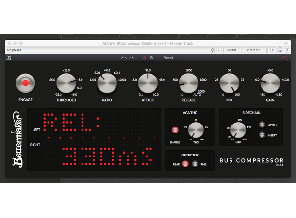Click the Gain +15.0 label
Image resolution: width=296 pixels, height=218 pixels.
[279, 95]
